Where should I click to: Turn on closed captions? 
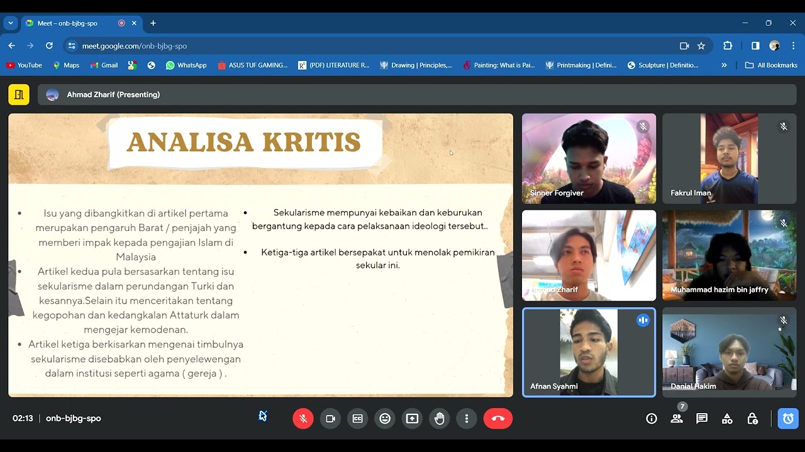tap(358, 419)
